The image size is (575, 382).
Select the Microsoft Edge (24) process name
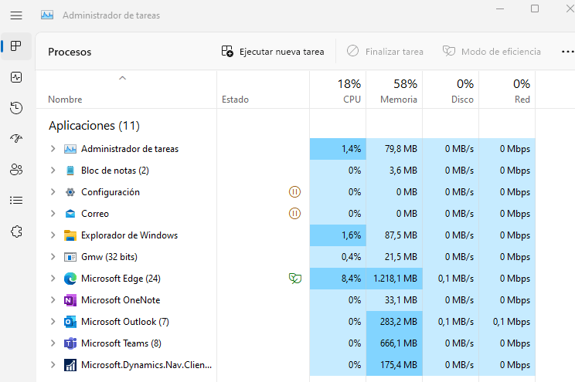[x=121, y=279]
